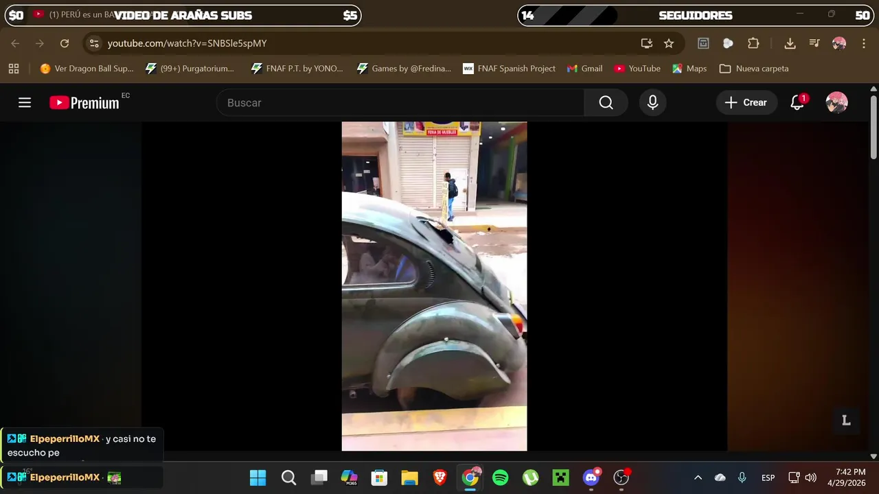Open the archive box extension icon

coord(703,43)
